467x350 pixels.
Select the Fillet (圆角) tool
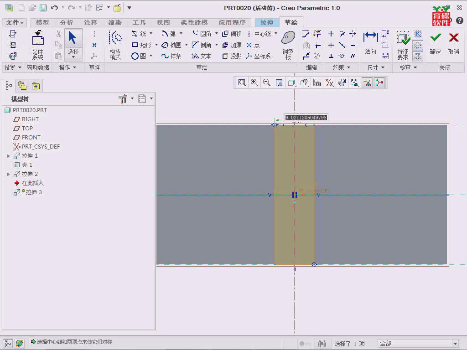pos(202,34)
